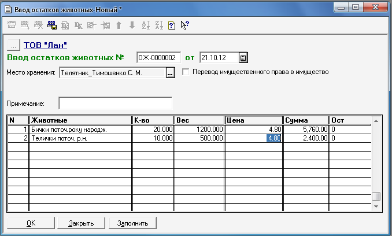Click the Ост cell in Телички row
This screenshot has width=392, height=236.
[x=350, y=138]
